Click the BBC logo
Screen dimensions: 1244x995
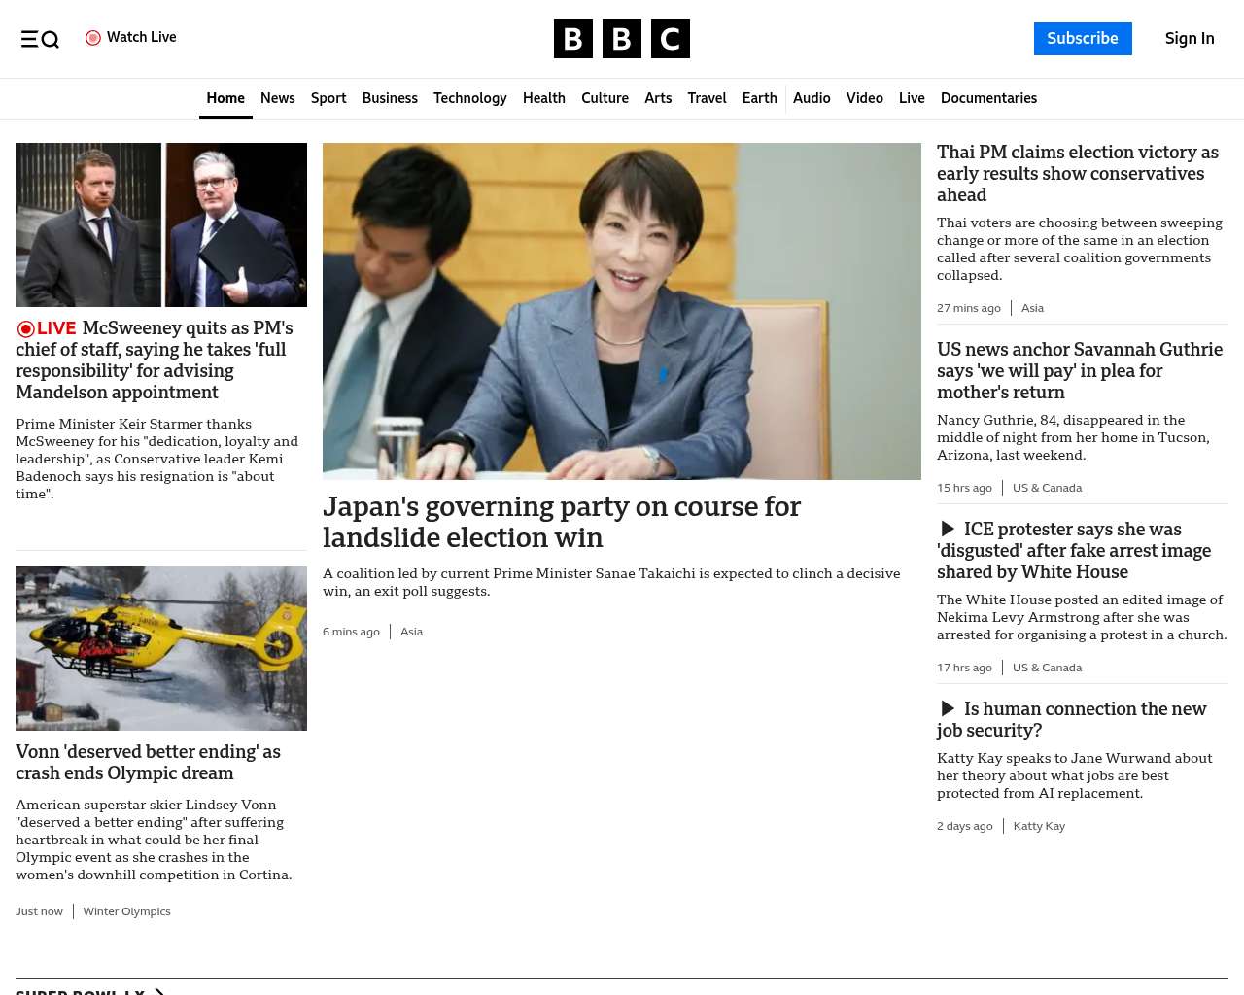click(x=621, y=39)
